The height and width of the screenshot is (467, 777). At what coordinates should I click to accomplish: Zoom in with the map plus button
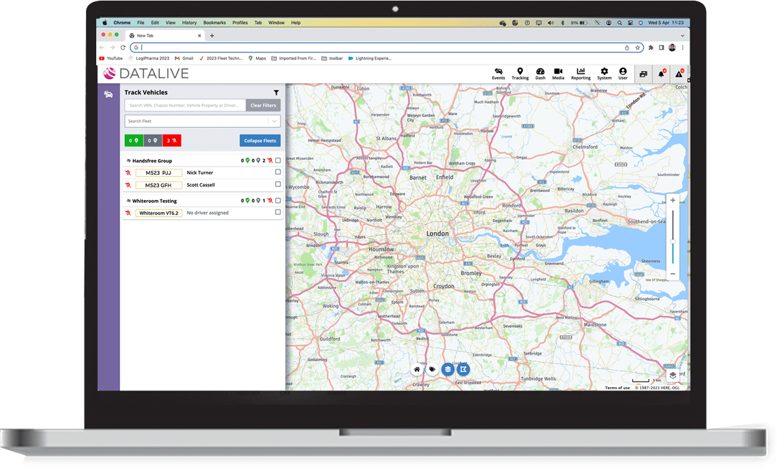(x=673, y=200)
